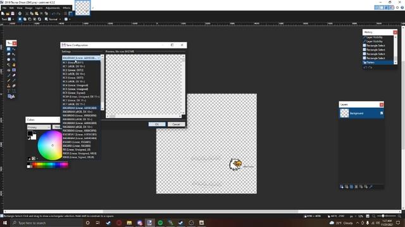Choose R8 (Linear, Unsigned, L8) format
The width and height of the screenshot is (405, 227).
tap(81, 149)
